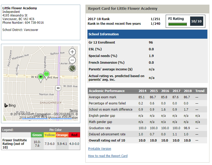Click Delayed advancement rate 2017 value 1.1

[174, 134]
